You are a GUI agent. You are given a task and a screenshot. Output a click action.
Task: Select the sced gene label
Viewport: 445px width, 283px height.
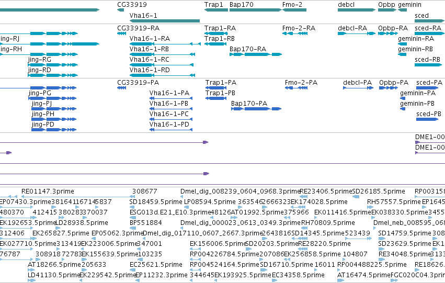pos(421,16)
